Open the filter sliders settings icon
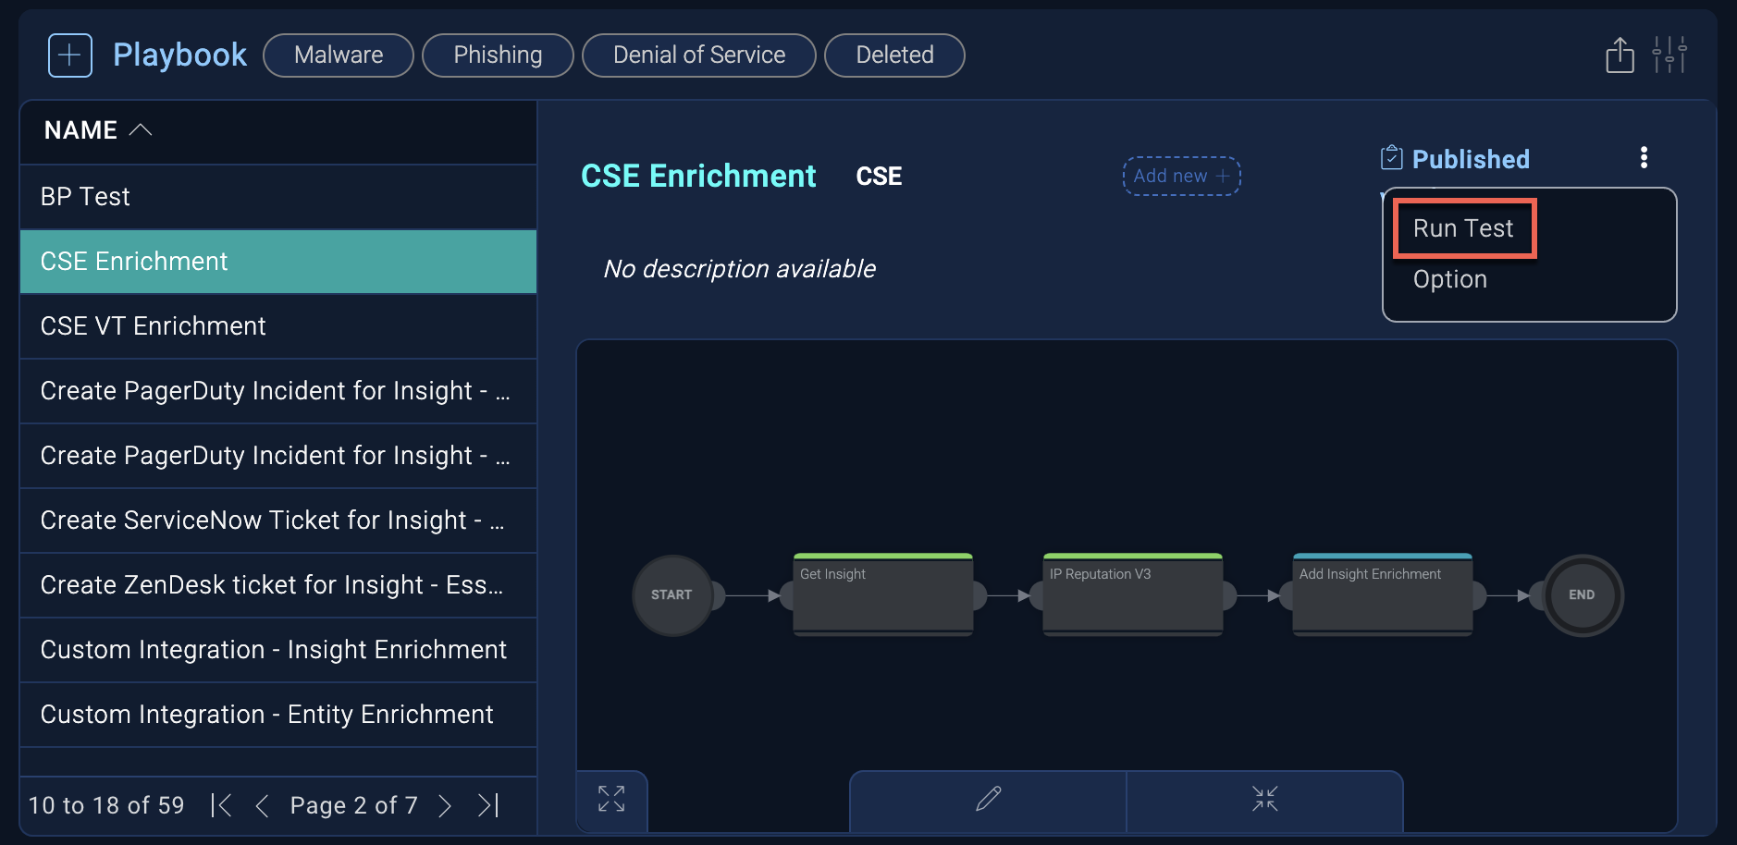Image resolution: width=1737 pixels, height=845 pixels. pos(1669,55)
